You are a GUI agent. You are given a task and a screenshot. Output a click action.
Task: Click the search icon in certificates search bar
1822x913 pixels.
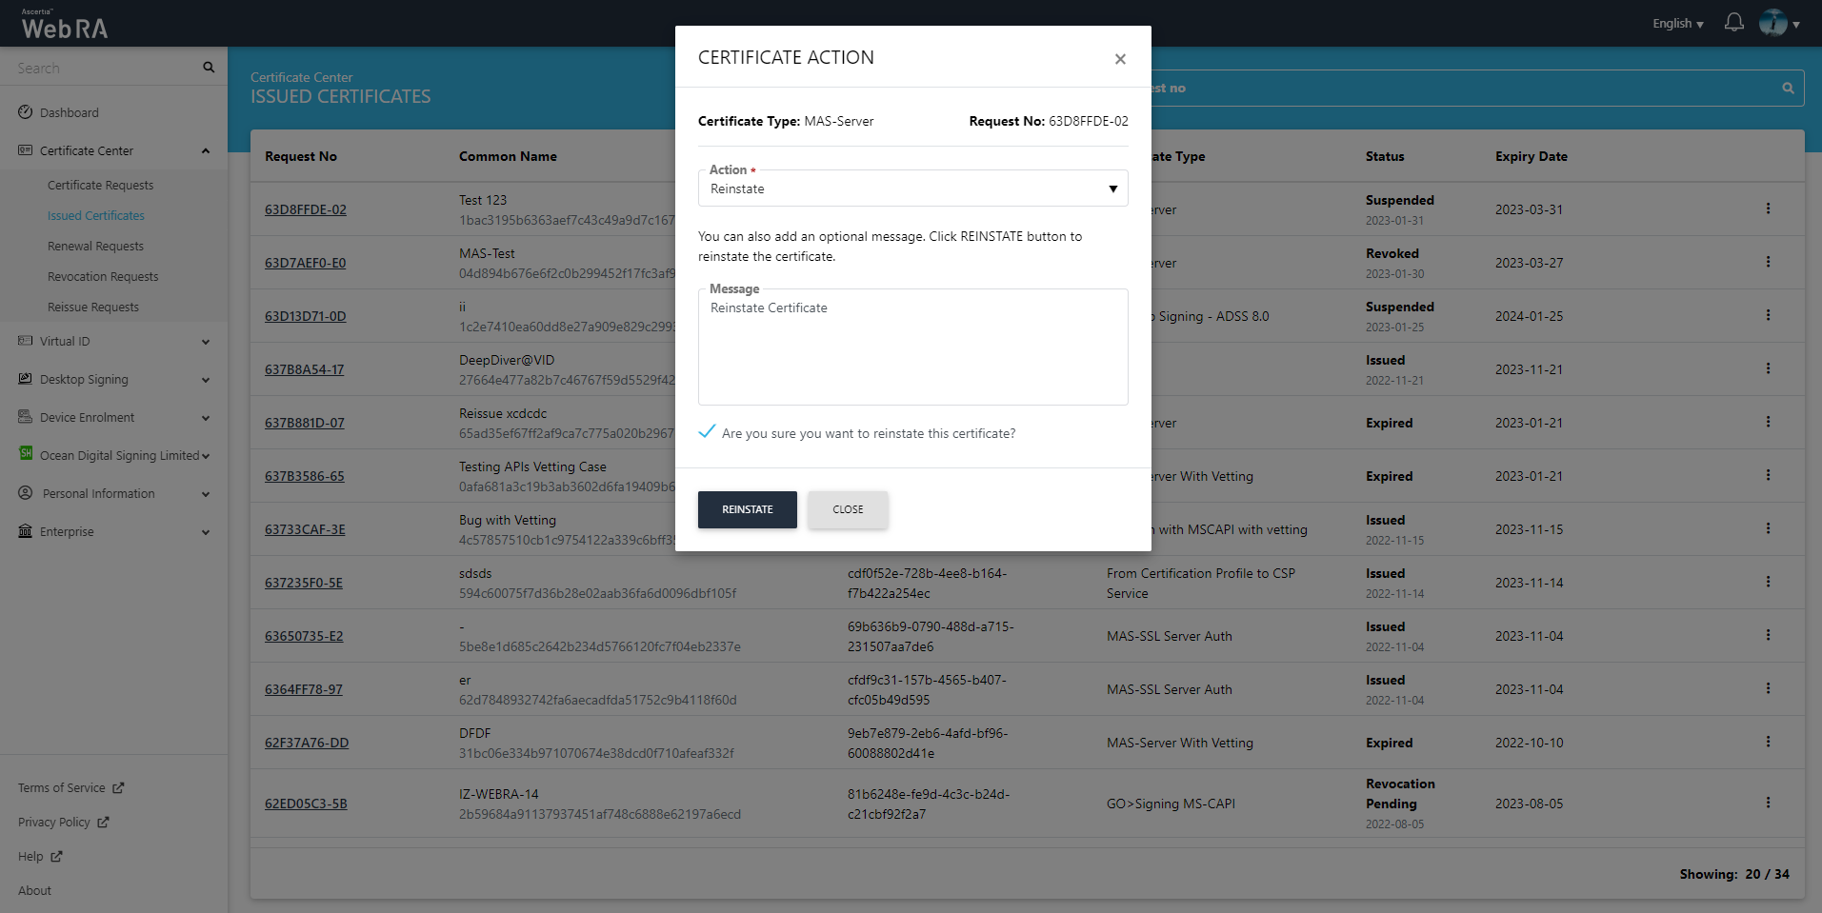pyautogui.click(x=1788, y=88)
